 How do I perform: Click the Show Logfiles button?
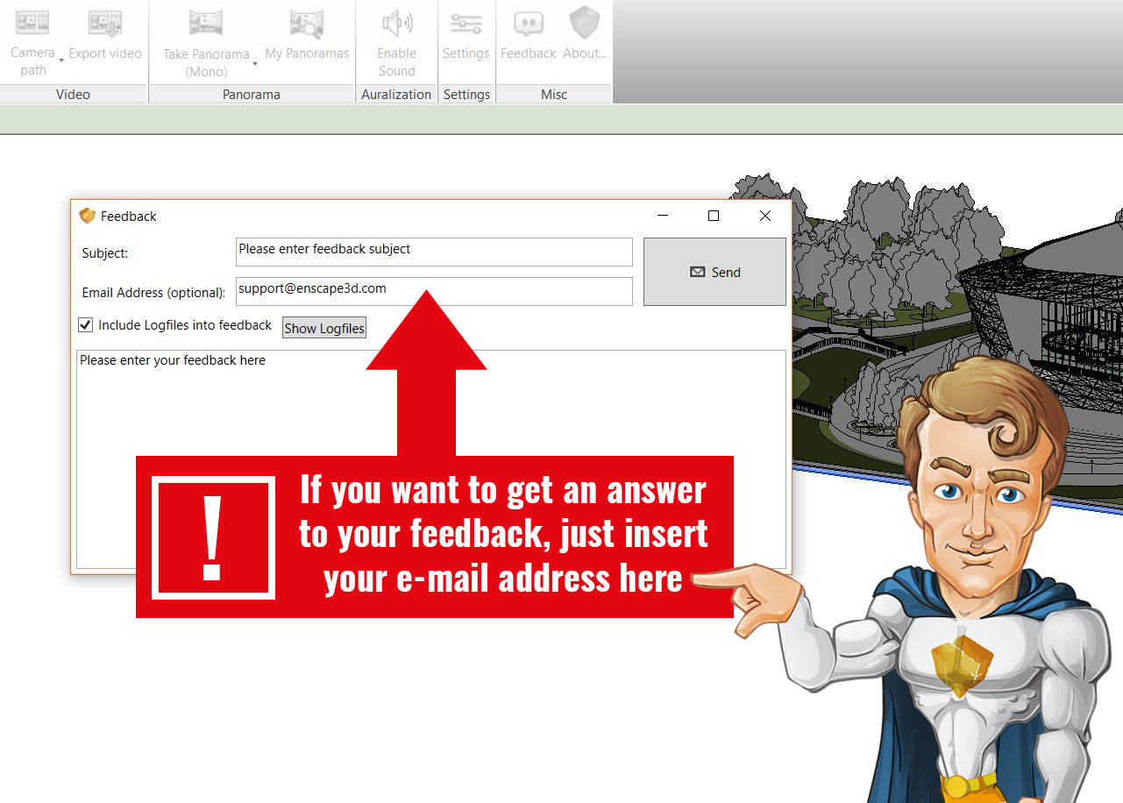click(x=324, y=328)
